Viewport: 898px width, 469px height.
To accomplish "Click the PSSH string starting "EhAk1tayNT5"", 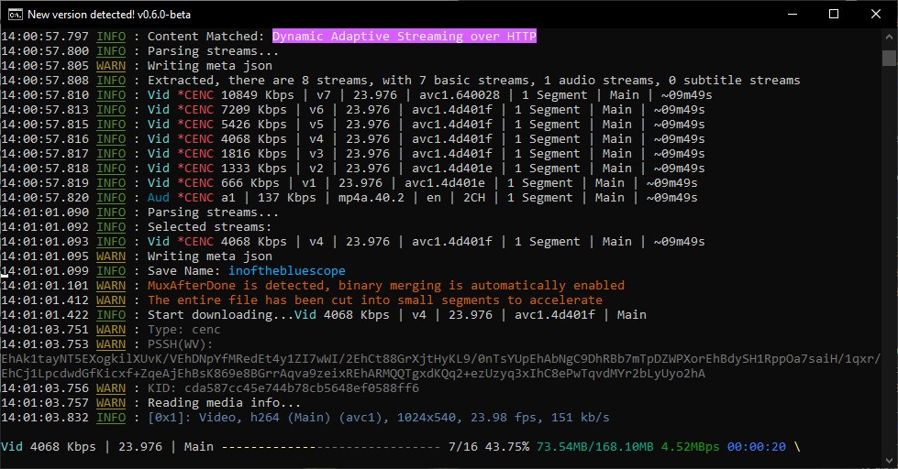I will 441,359.
